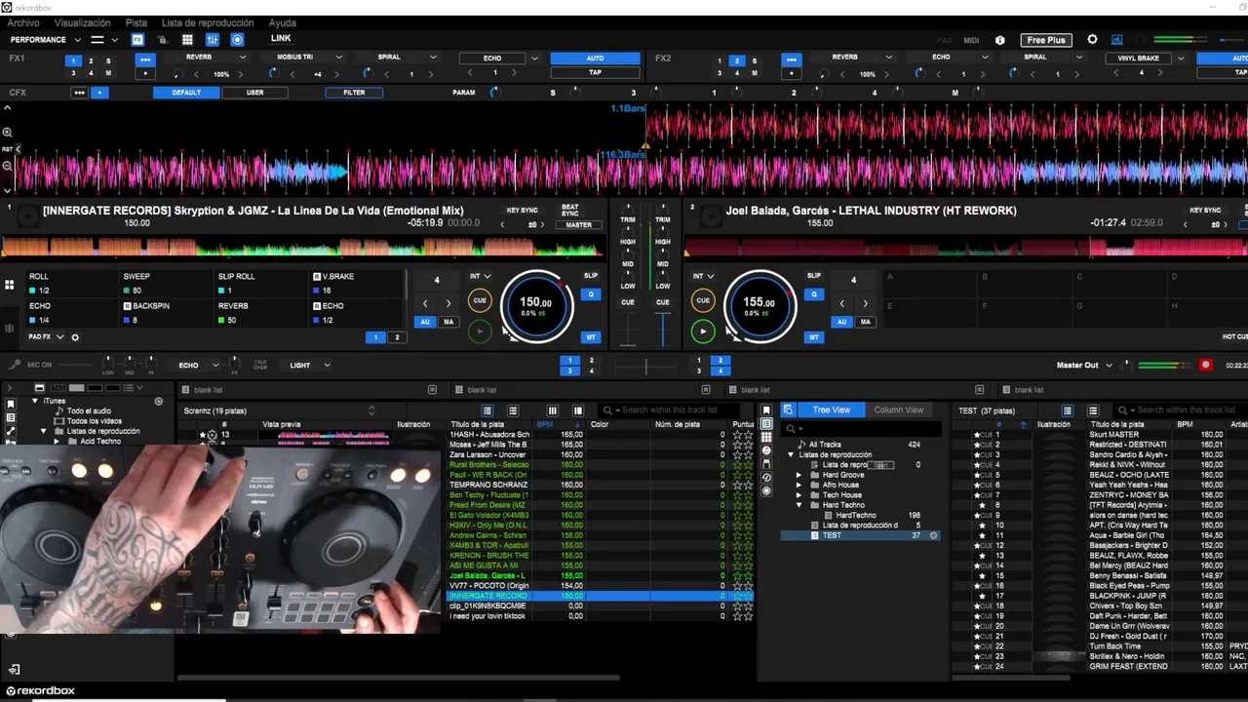Open the FX1 three-dots options button
This screenshot has width=1248, height=702.
pos(145,58)
